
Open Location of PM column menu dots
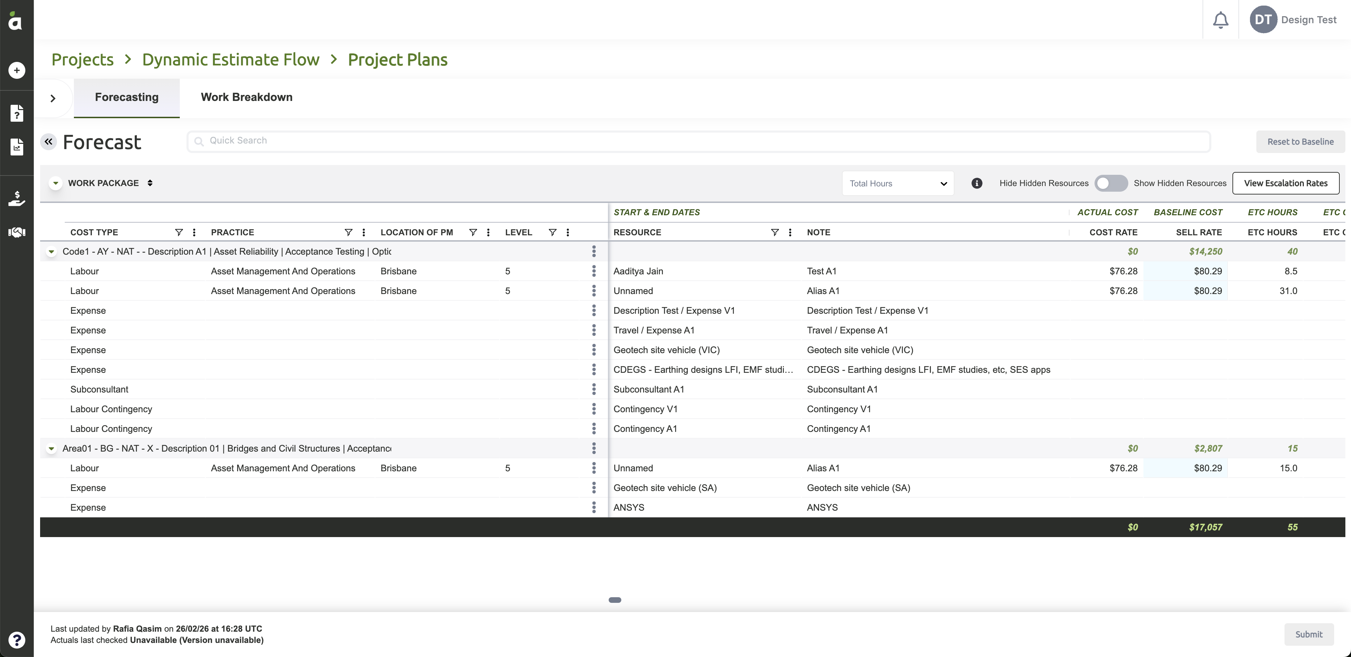point(488,232)
